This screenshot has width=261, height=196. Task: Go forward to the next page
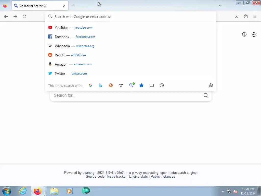pyautogui.click(x=15, y=17)
